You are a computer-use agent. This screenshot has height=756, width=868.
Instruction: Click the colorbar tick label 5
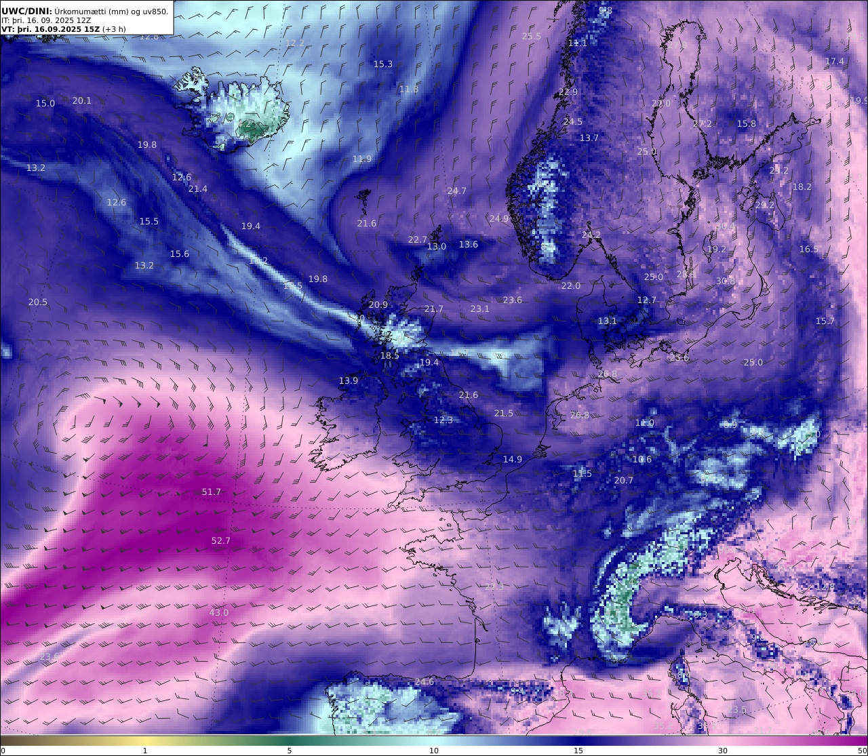point(290,751)
